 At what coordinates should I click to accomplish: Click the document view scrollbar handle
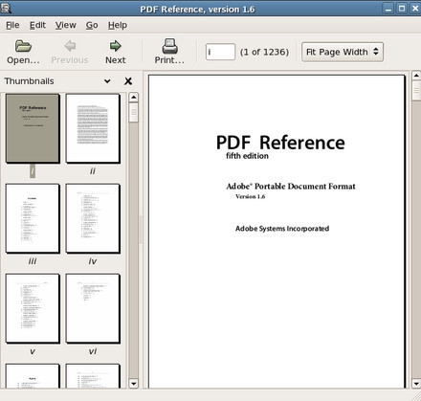pyautogui.click(x=416, y=91)
